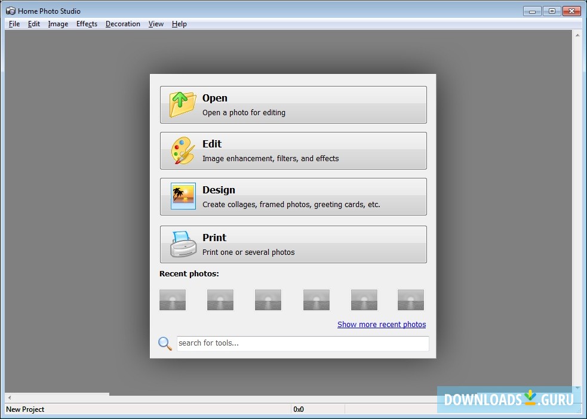Close the Home Photo Studio window
The width and height of the screenshot is (587, 419).
pos(571,11)
